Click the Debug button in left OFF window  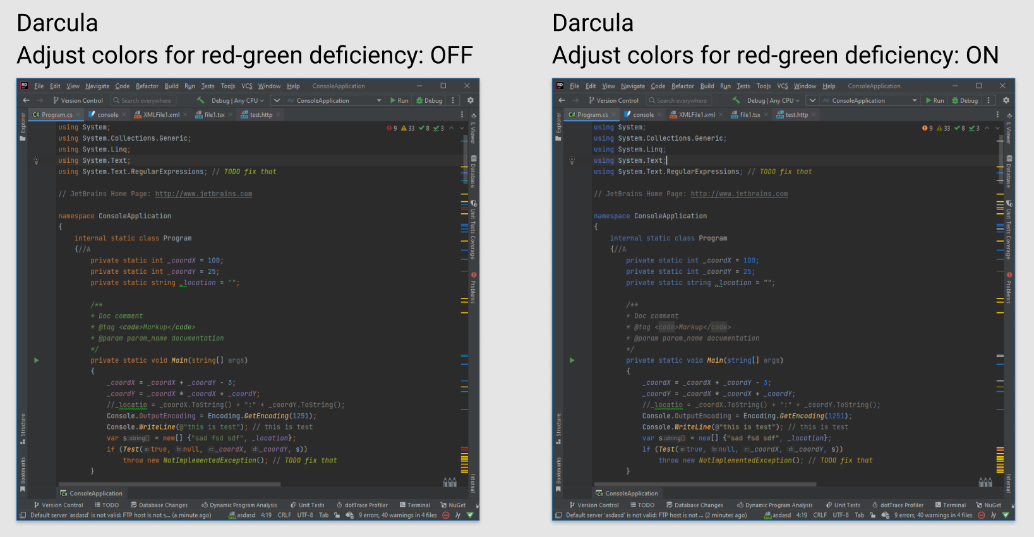[x=430, y=100]
